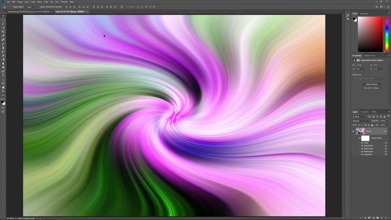The width and height of the screenshot is (391, 220).
Task: Select the Path Selection tool
Action: [x=3, y=79]
